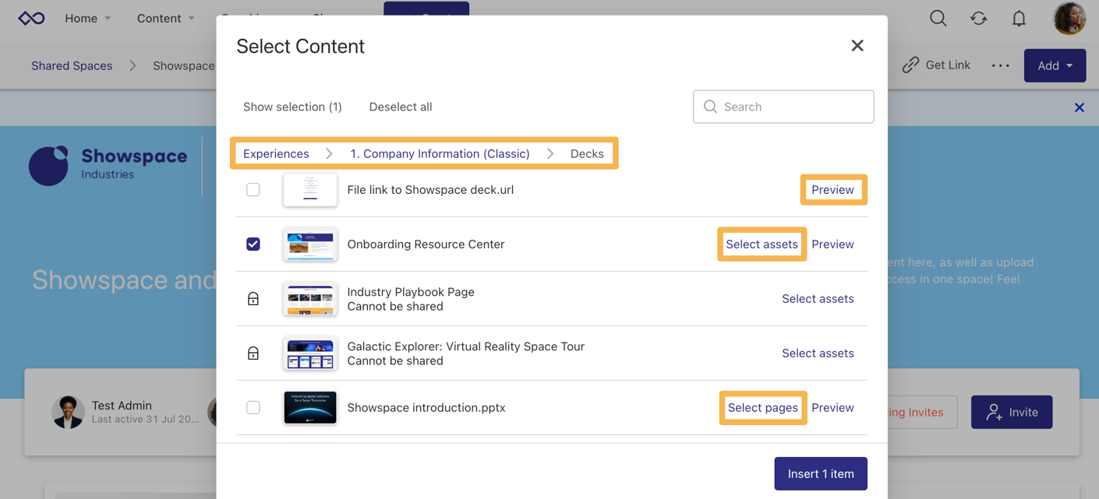The image size is (1099, 499).
Task: Click the infinity logo icon
Action: [31, 19]
